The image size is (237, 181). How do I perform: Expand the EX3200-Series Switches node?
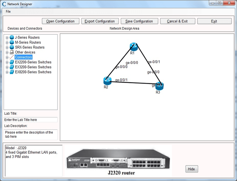pyautogui.click(x=7, y=67)
